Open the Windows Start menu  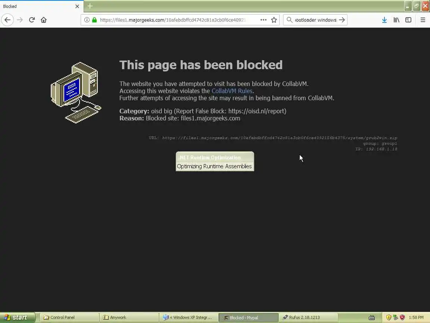tap(18, 317)
